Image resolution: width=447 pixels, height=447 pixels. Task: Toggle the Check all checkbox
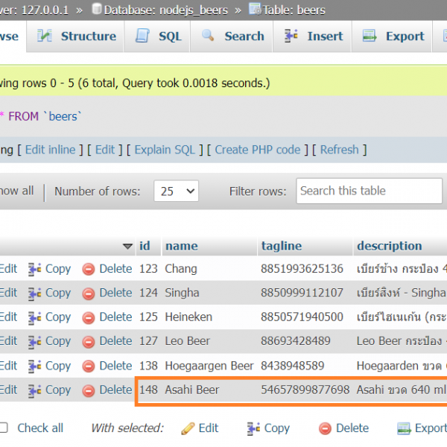pyautogui.click(x=4, y=428)
